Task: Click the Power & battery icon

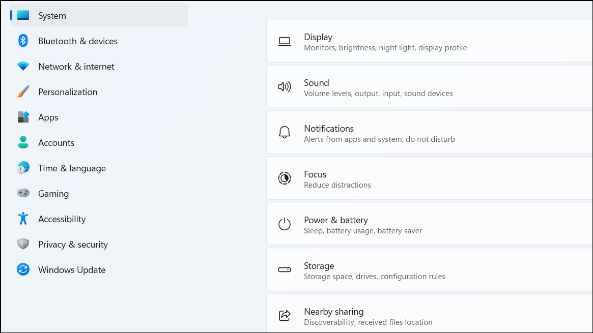Action: (x=285, y=224)
